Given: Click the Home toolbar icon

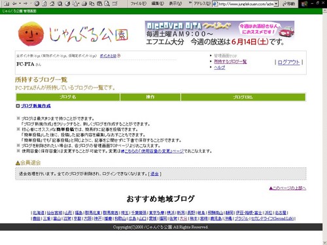Looking at the screenshot, I should (52, 3).
